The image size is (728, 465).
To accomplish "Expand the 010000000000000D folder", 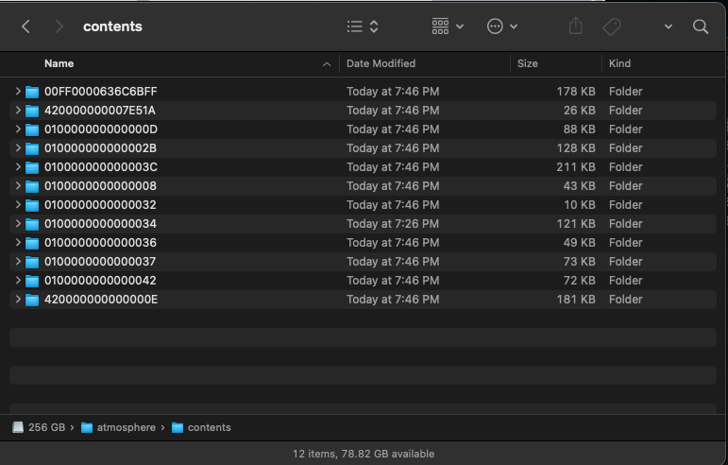I will coord(18,129).
